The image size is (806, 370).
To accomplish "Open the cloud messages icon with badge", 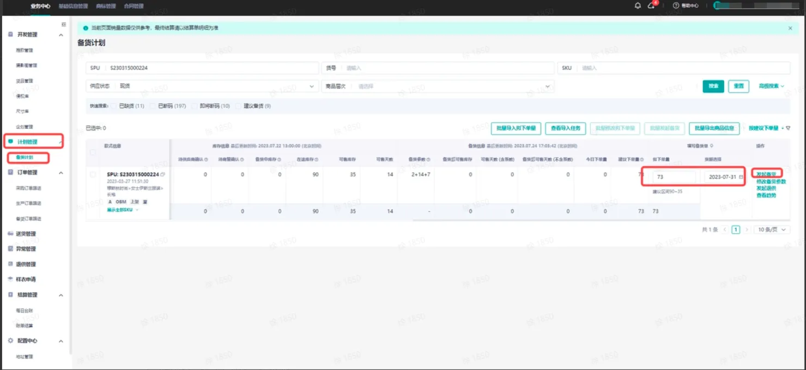I will 651,5.
